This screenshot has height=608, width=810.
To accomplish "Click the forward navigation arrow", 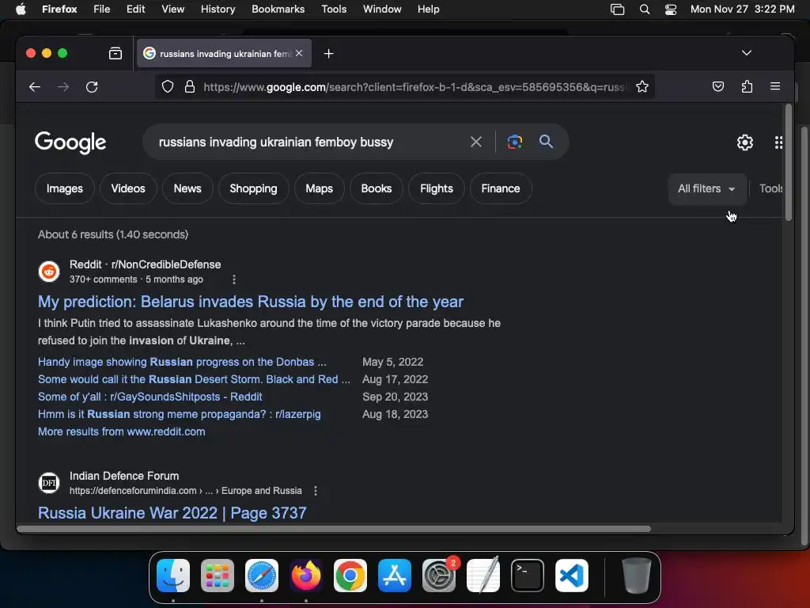I will [x=63, y=87].
